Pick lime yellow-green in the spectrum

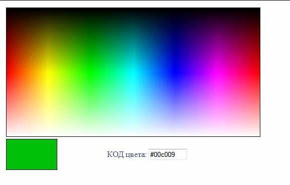tap(69, 74)
